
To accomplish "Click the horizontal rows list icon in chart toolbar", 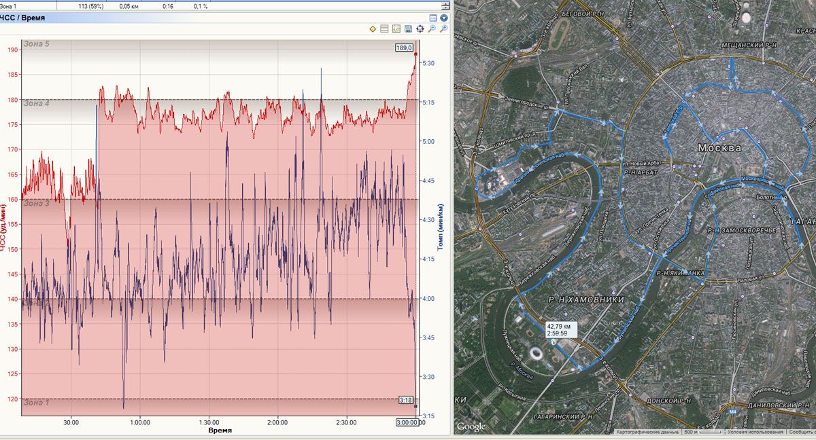I will click(384, 29).
